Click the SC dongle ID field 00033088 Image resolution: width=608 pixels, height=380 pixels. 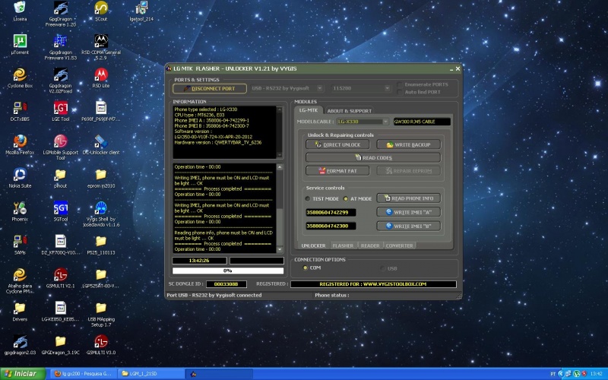tap(226, 284)
